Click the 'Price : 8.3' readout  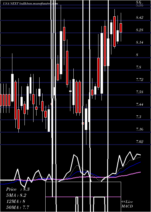pyautogui.click(x=18, y=189)
